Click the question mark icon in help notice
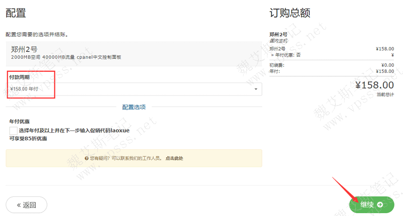The width and height of the screenshot is (403, 216). pos(87,158)
